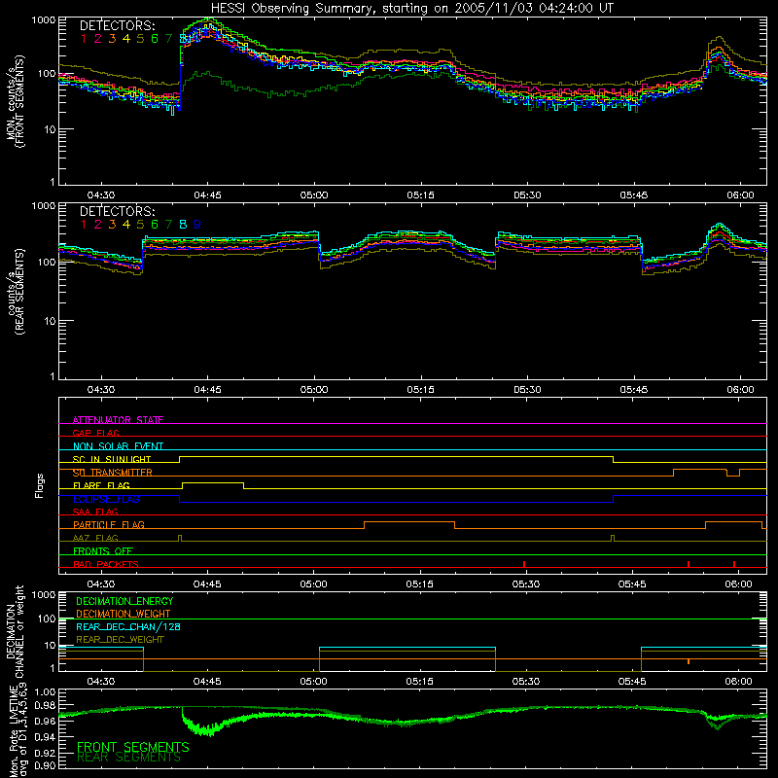778x778 pixels.
Task: Click DETECTORS: label in rear segments plot
Action: click(117, 211)
